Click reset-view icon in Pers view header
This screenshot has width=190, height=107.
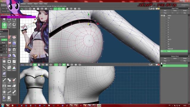(79, 9)
